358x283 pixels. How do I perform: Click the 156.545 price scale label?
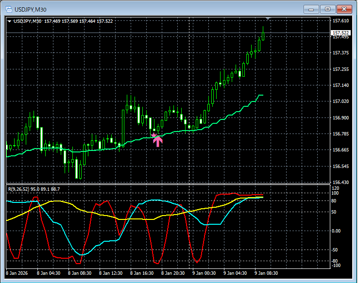[341, 166]
